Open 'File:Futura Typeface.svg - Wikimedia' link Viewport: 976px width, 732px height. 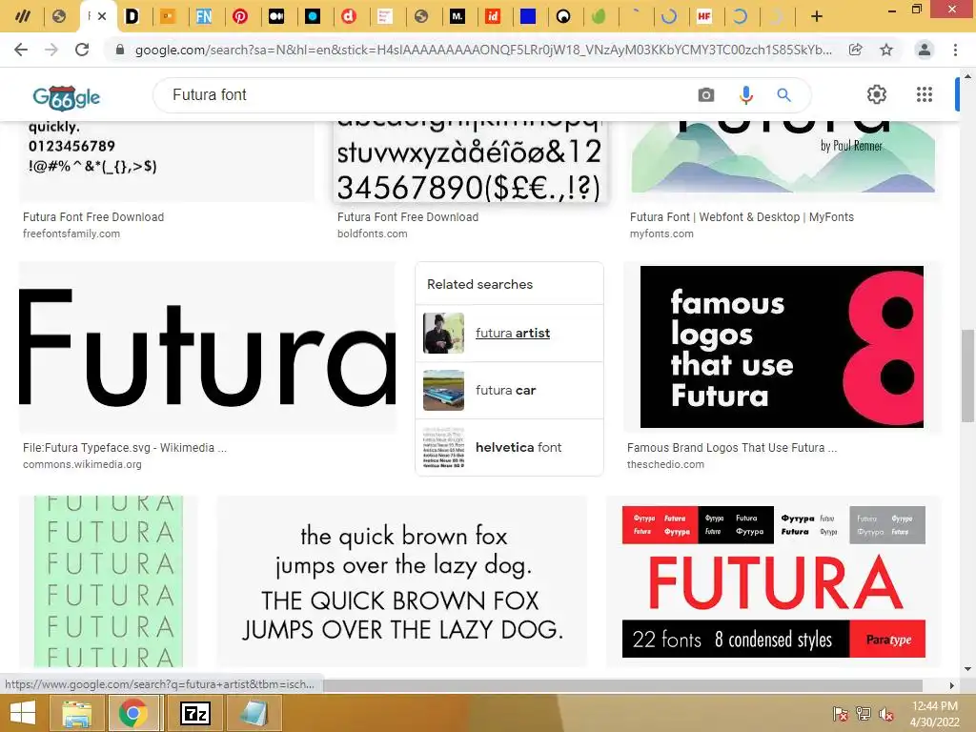pos(125,448)
